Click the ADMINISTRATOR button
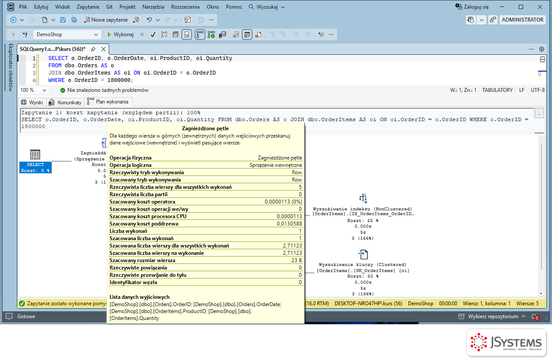Viewport: 552px width, 360px height. click(x=523, y=20)
